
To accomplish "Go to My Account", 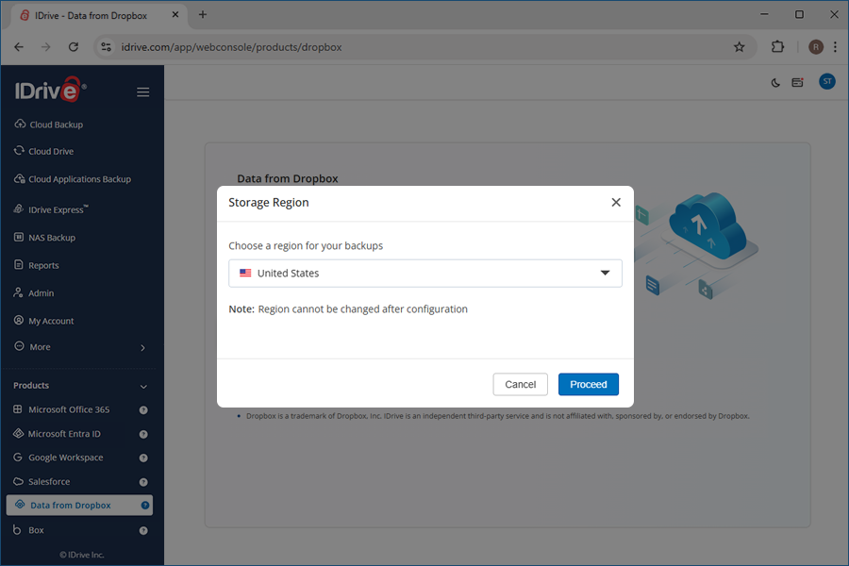I will (x=43, y=321).
